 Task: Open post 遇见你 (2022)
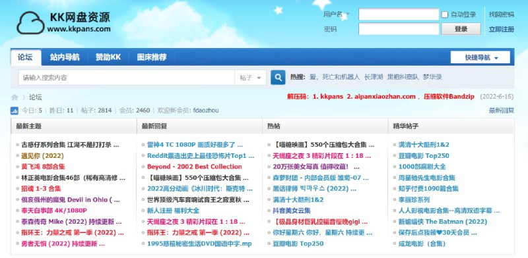click(42, 156)
